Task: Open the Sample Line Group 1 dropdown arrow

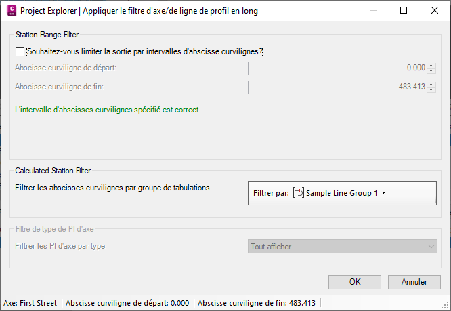Action: click(384, 193)
